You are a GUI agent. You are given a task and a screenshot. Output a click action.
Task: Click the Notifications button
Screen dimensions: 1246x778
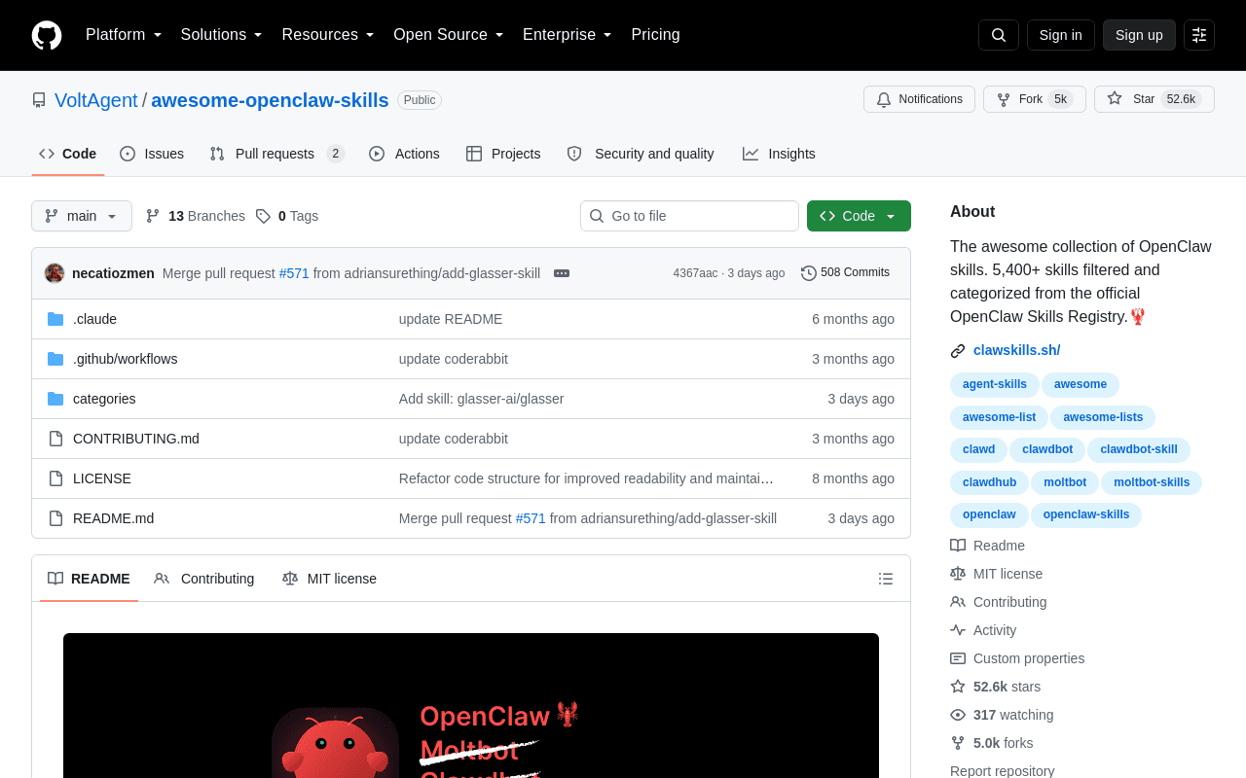[919, 99]
